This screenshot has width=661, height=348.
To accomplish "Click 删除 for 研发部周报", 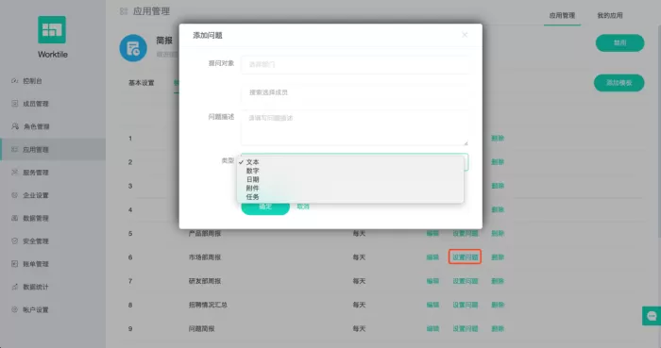I will point(498,281).
